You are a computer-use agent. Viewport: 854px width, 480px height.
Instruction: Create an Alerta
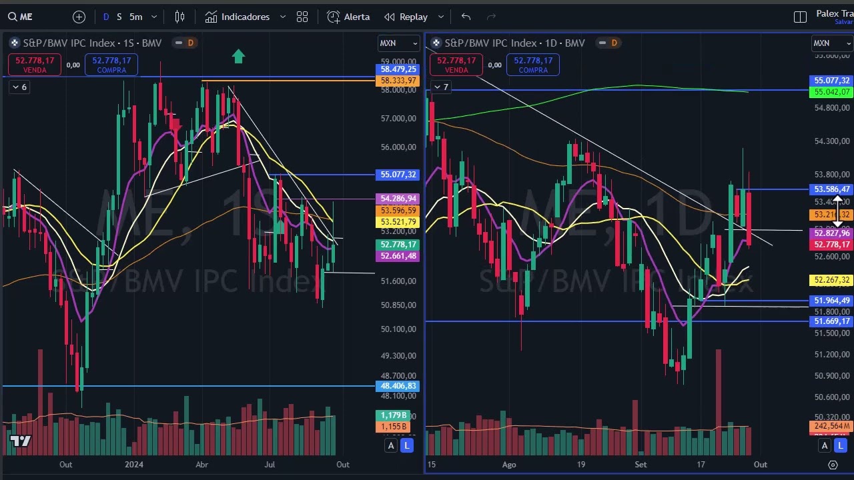click(x=348, y=17)
